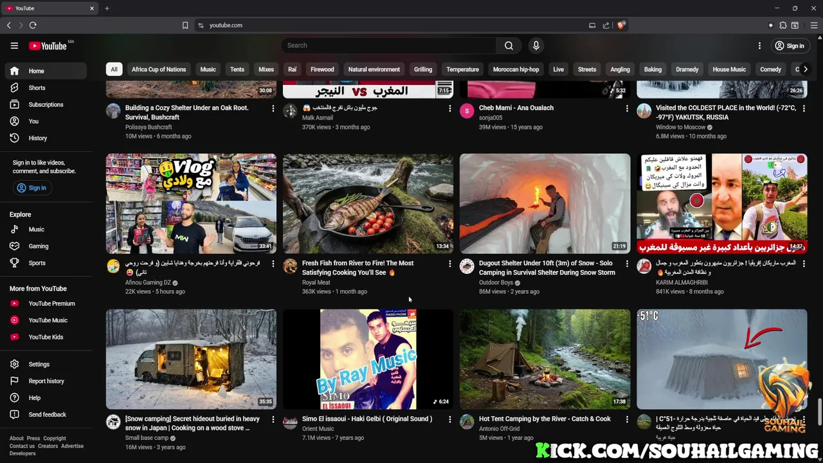Open the About footer link
This screenshot has height=463, width=823.
click(x=17, y=439)
